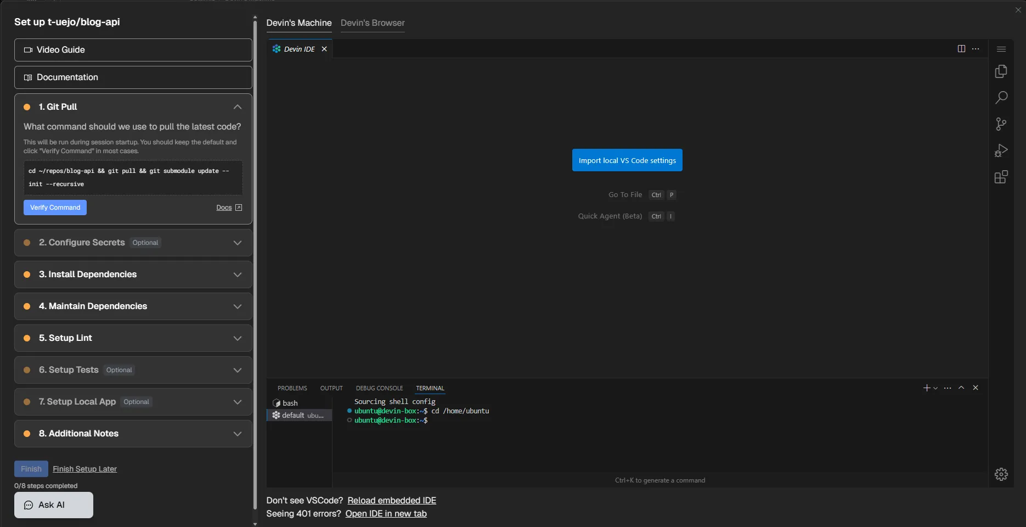The width and height of the screenshot is (1026, 527).
Task: Open the Debug Console panel tab
Action: click(x=379, y=388)
